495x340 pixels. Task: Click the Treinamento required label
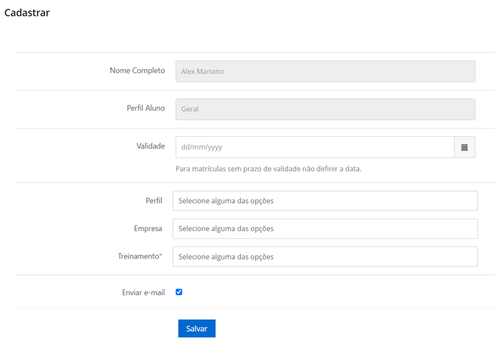click(x=139, y=256)
